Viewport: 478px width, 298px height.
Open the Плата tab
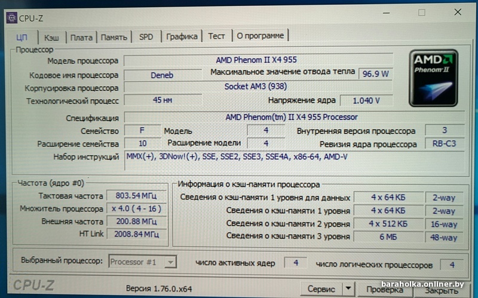[x=81, y=38]
